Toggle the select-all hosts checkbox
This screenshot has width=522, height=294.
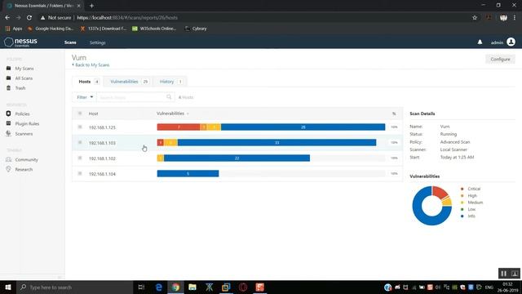[x=80, y=114]
